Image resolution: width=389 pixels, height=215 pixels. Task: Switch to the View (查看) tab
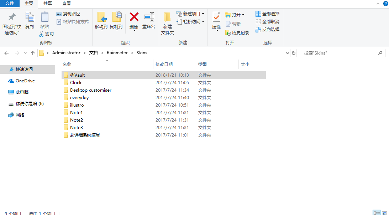[x=67, y=4]
